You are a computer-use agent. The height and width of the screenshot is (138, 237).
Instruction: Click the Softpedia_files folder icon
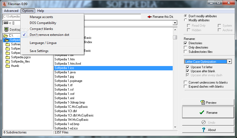click(x=8, y=61)
